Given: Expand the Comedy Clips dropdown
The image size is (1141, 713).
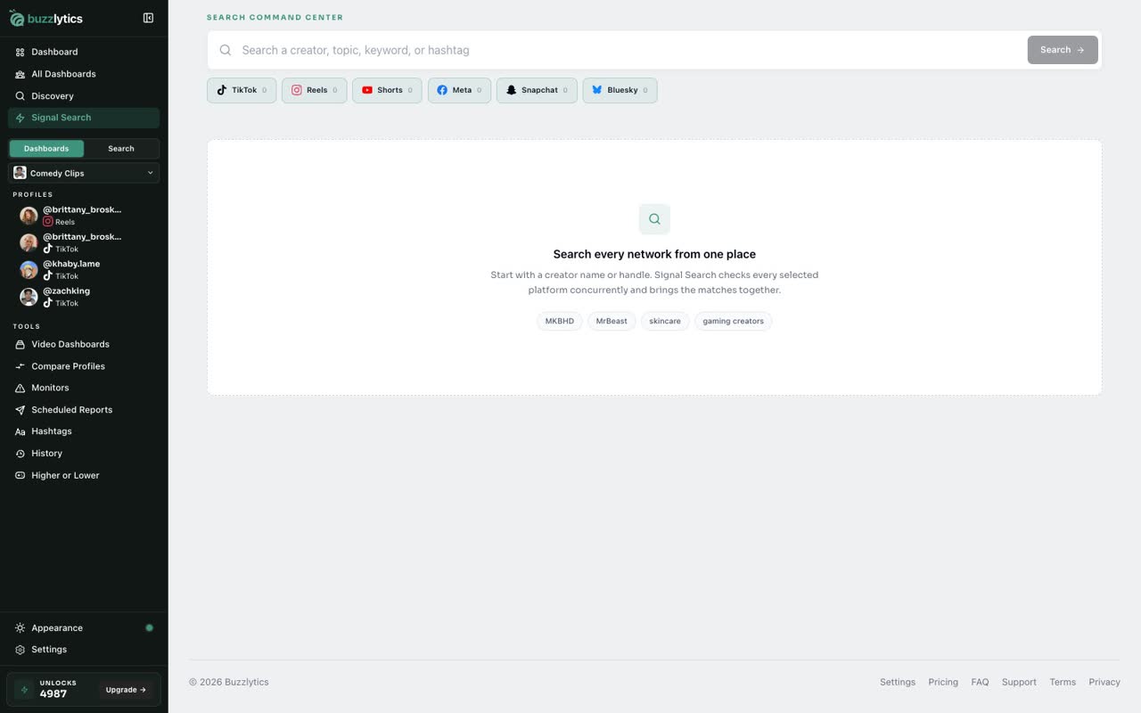Looking at the screenshot, I should pos(84,173).
